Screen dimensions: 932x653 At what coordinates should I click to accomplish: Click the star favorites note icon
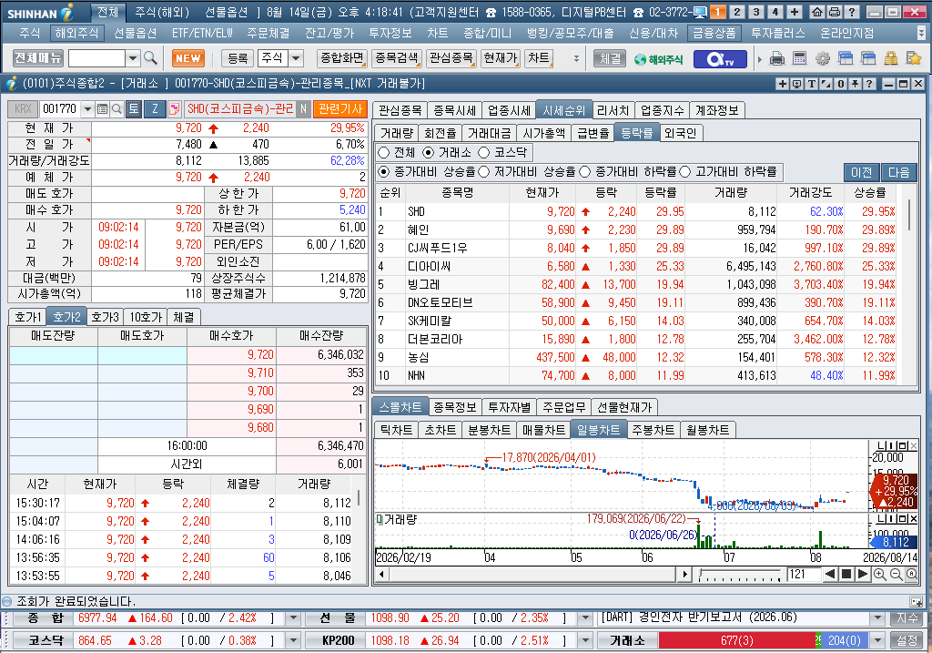coord(914,58)
